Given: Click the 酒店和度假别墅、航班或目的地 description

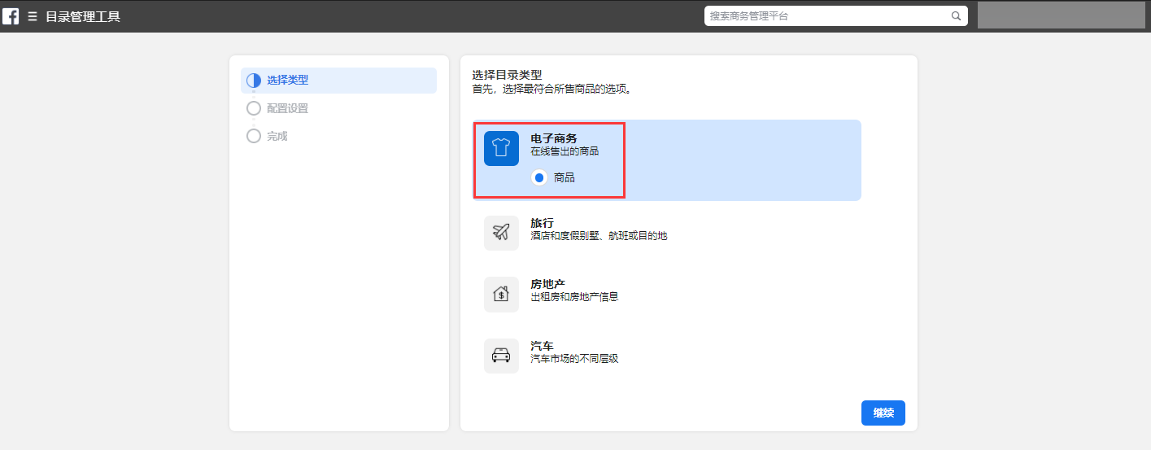Looking at the screenshot, I should [599, 236].
